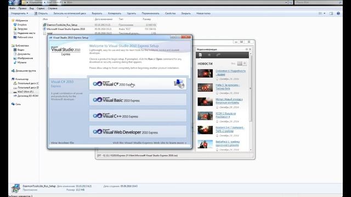Play the Hitman news video thumbnail
Viewport: 351px width, 197px height.
(205, 102)
